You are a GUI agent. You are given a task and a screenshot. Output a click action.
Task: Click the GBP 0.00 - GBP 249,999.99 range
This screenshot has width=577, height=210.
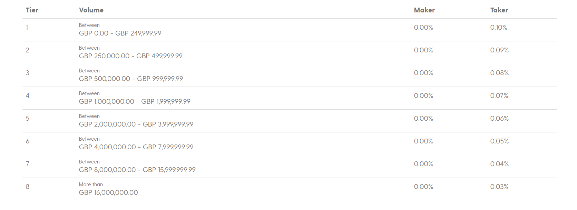coord(120,33)
